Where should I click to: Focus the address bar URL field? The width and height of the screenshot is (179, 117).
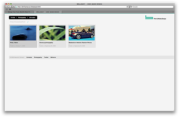tap(72, 7)
